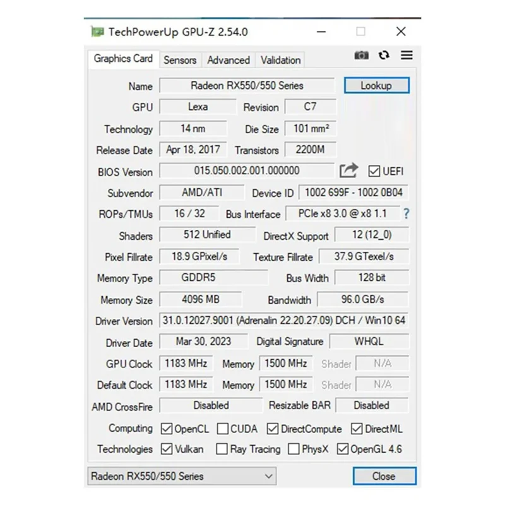Take a screenshot with the camera icon
The image size is (505, 505).
[x=361, y=56]
